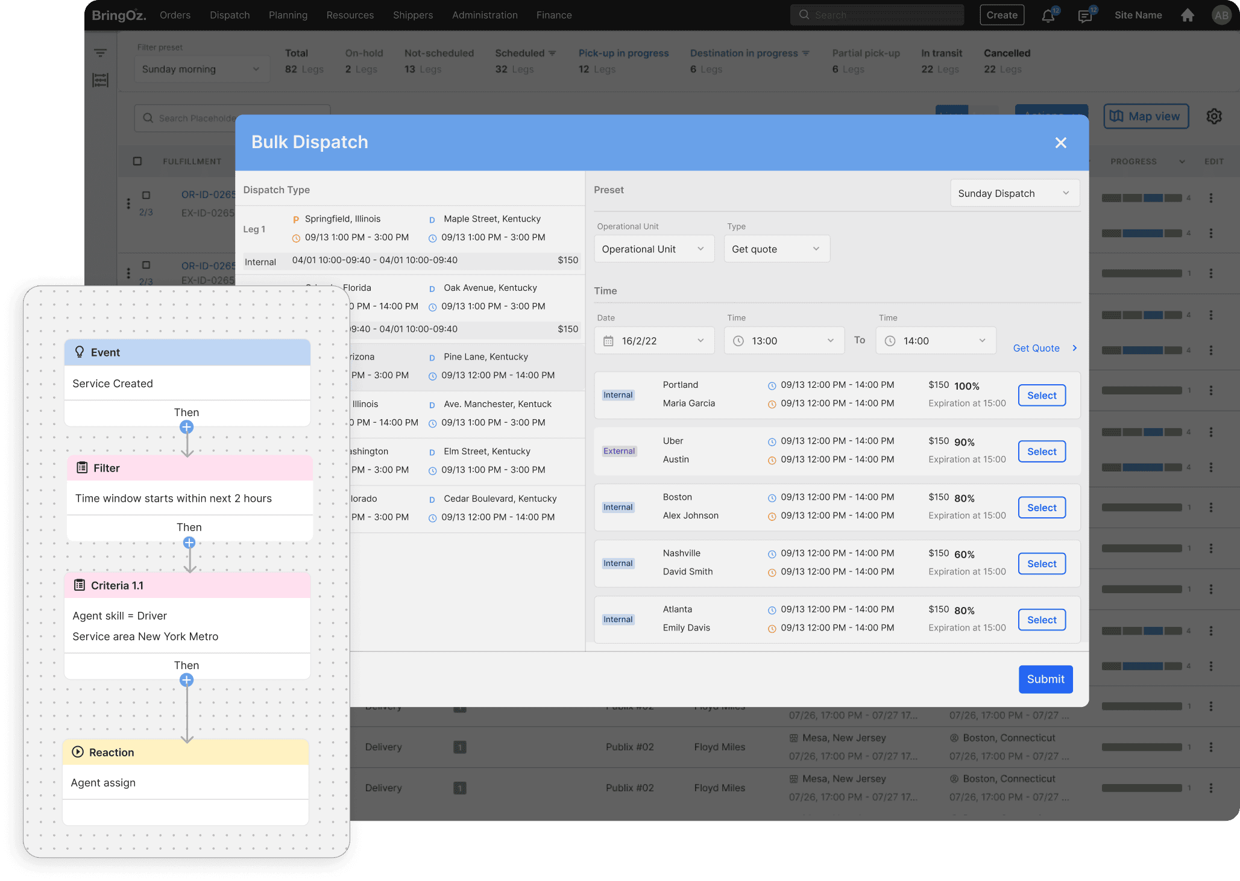Click the Search Placeholder input field

point(233,118)
